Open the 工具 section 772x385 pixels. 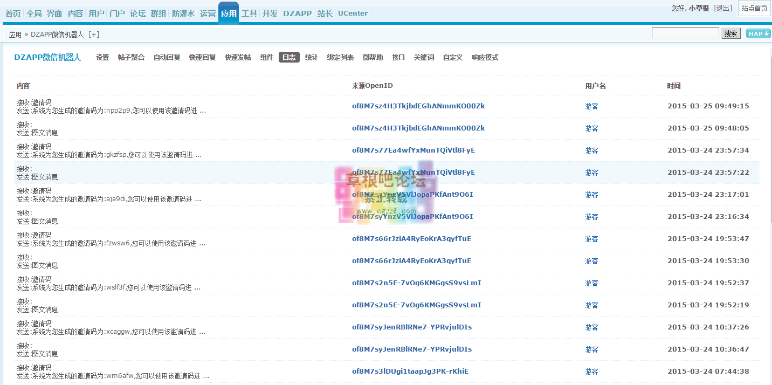249,13
